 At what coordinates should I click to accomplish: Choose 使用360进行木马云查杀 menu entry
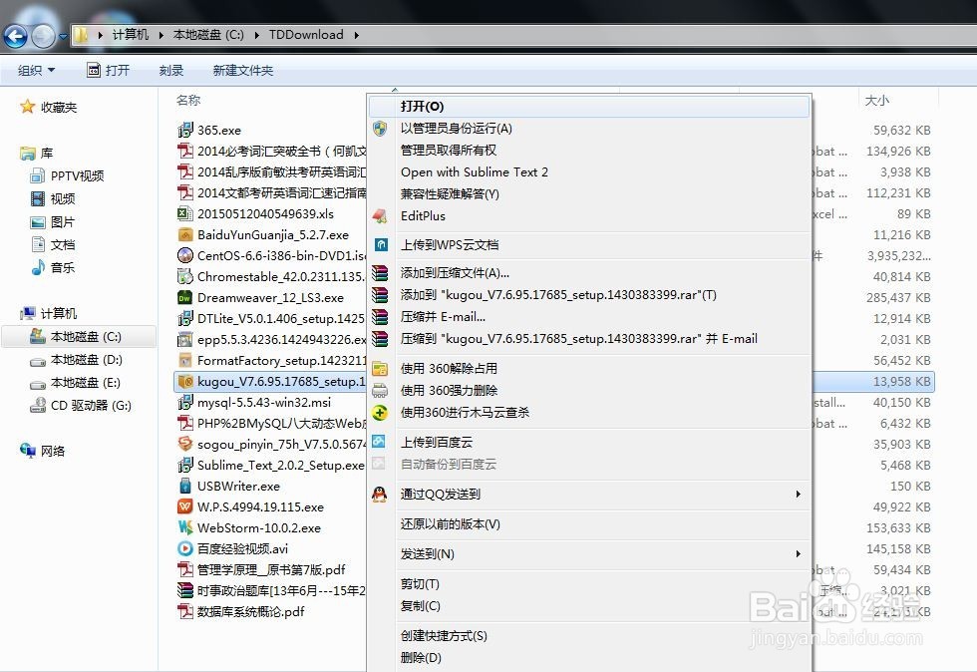click(x=589, y=412)
